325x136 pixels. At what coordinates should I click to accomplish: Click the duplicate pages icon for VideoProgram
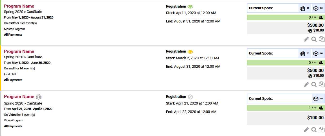[x=322, y=130]
